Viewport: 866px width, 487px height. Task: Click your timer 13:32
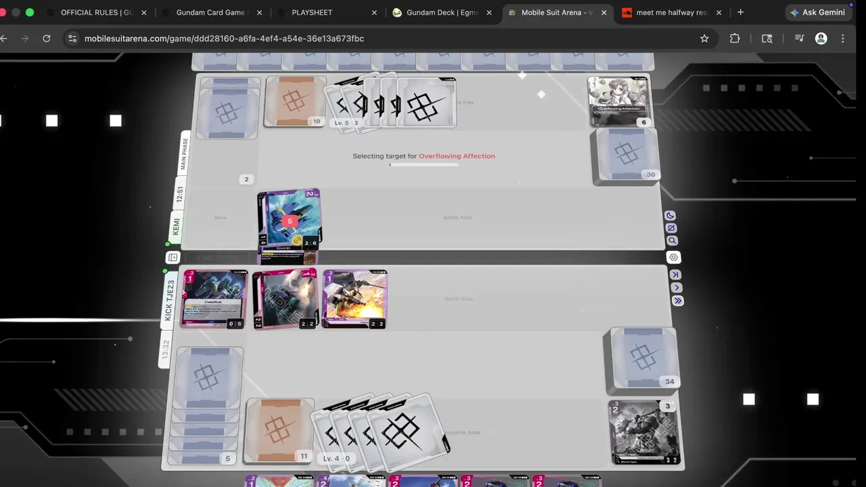[x=166, y=351]
